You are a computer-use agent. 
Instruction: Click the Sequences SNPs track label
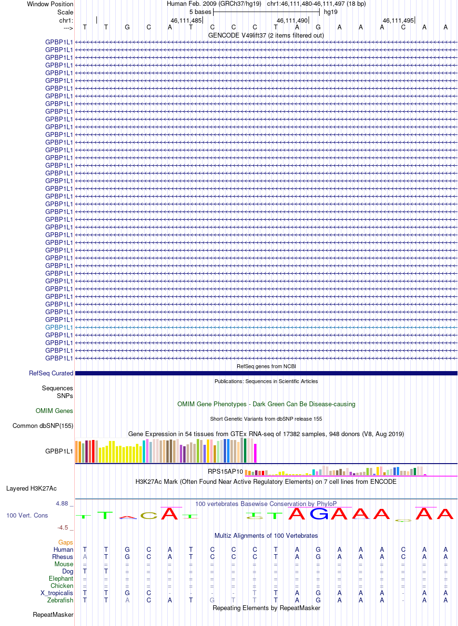pyautogui.click(x=57, y=392)
